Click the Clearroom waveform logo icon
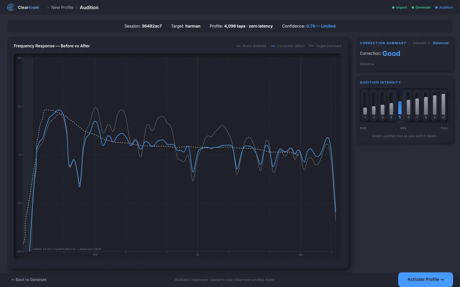Screen dimensions: 460x287 coord(11,7)
